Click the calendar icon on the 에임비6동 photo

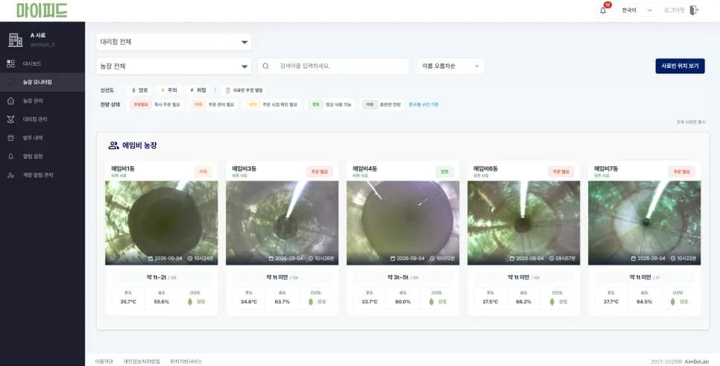[x=513, y=259]
